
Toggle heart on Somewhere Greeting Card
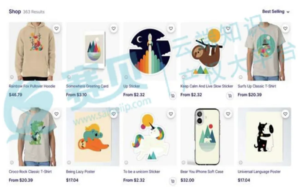click(114, 29)
